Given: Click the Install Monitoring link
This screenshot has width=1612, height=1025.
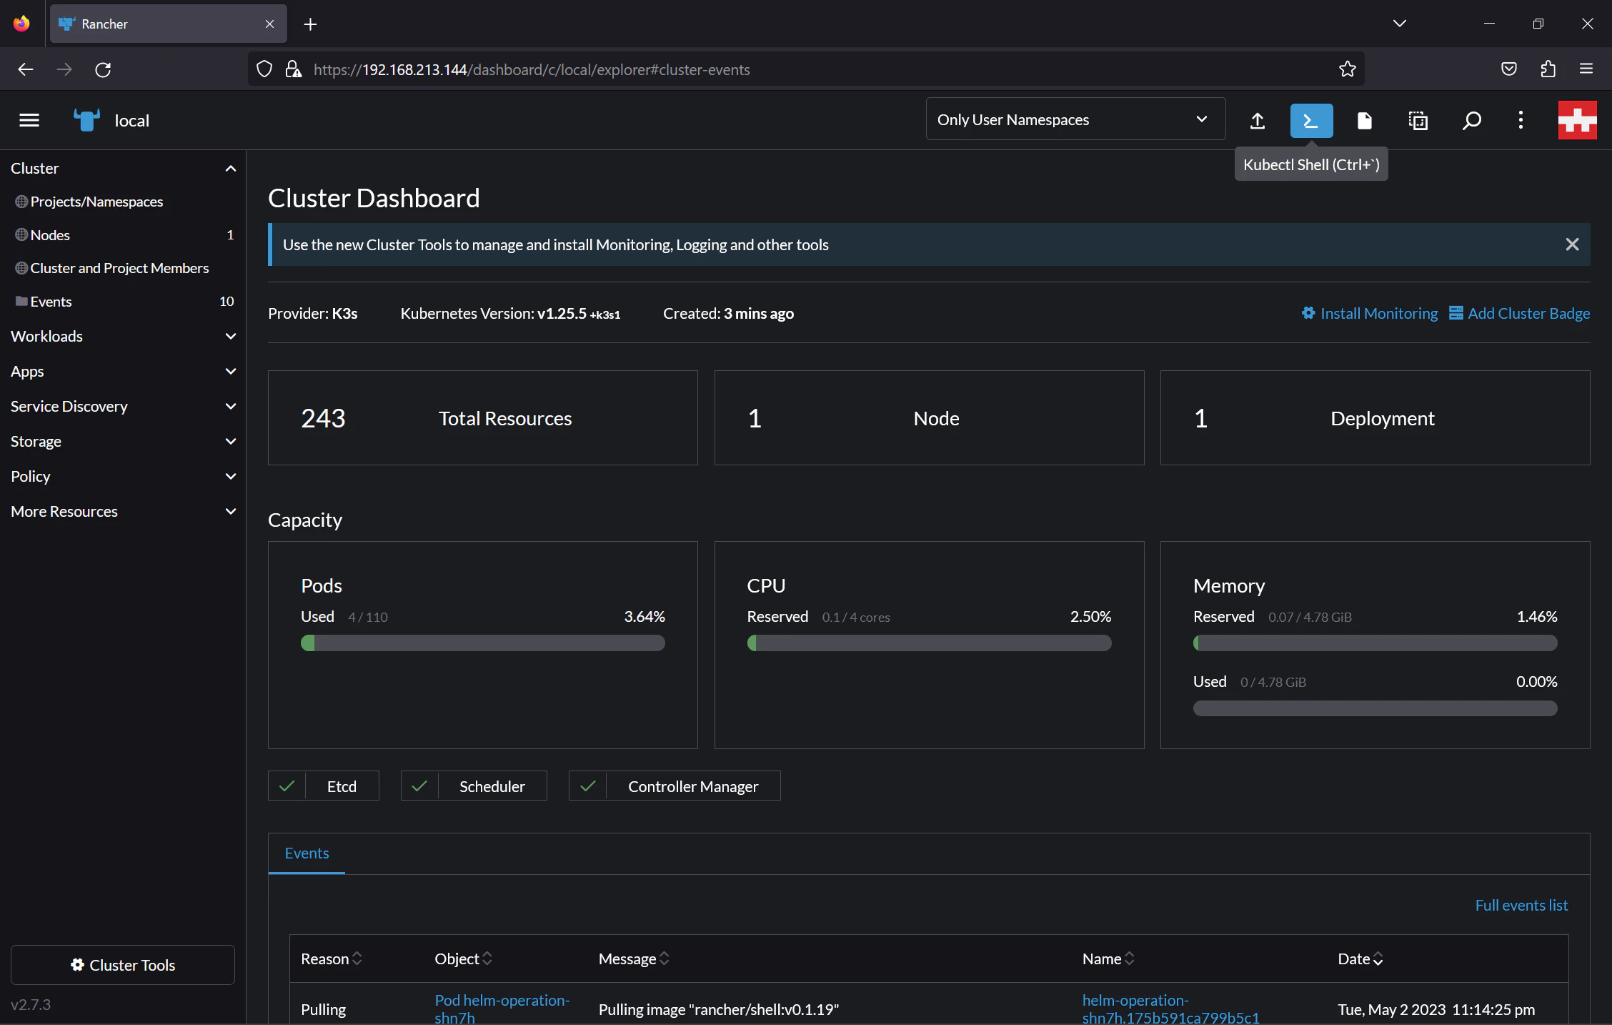Looking at the screenshot, I should 1378,313.
